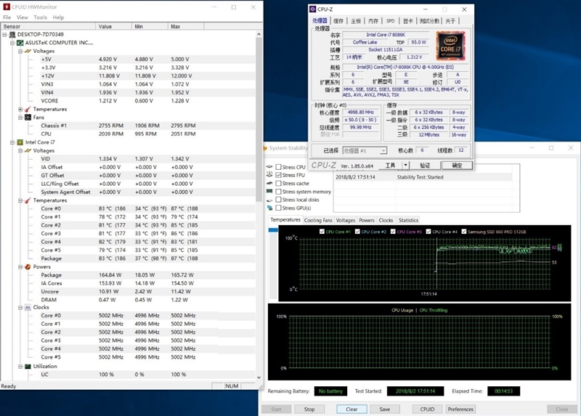Click the icon next to Stress cache

[x=269, y=184]
